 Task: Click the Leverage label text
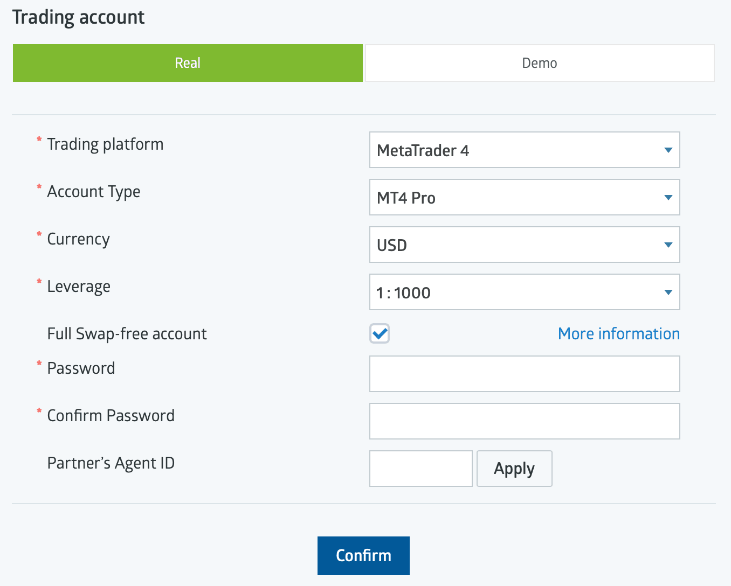pyautogui.click(x=79, y=287)
